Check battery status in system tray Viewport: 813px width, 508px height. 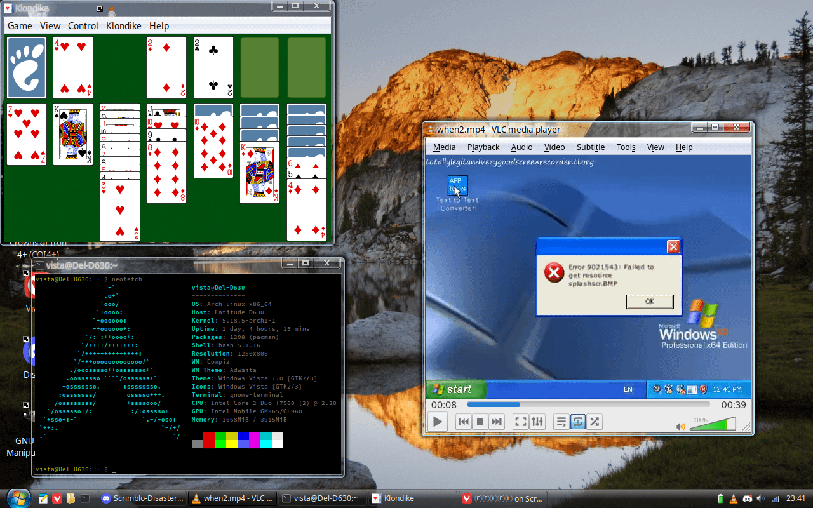(721, 498)
